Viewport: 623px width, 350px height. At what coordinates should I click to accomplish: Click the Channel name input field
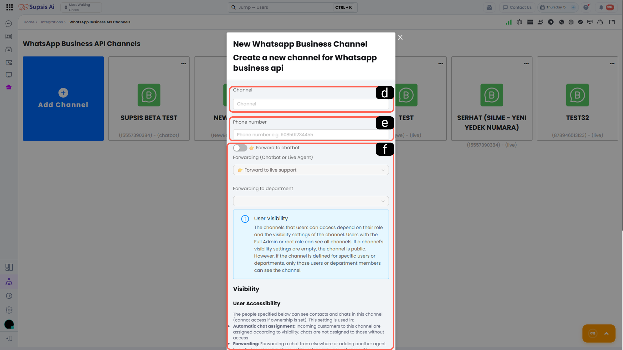tap(311, 104)
